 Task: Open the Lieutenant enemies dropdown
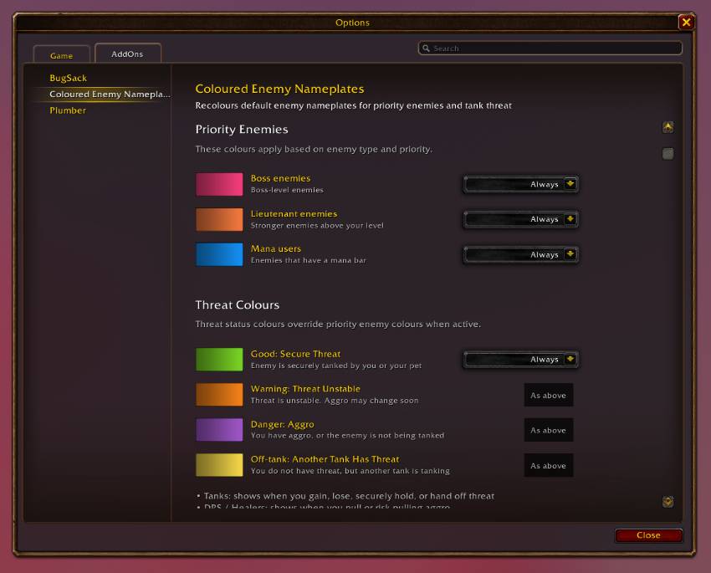(x=520, y=219)
